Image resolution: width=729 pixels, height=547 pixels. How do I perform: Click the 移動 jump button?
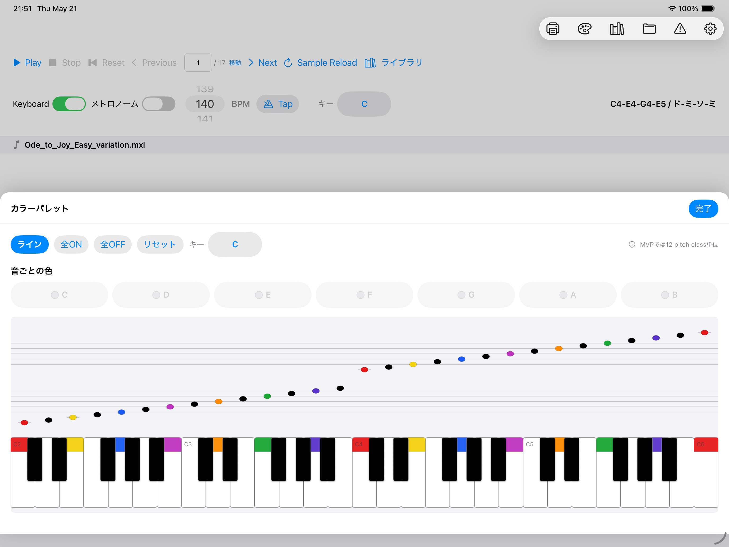pyautogui.click(x=235, y=63)
